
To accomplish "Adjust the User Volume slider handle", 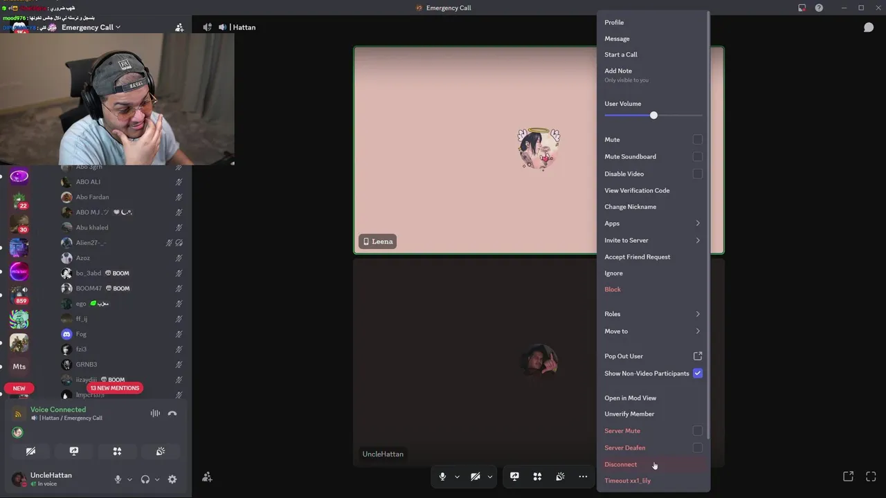I will coord(653,116).
